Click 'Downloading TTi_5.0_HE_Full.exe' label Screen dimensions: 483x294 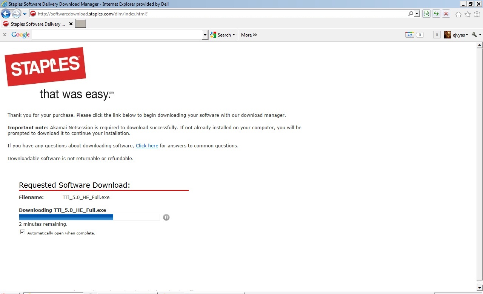point(62,210)
